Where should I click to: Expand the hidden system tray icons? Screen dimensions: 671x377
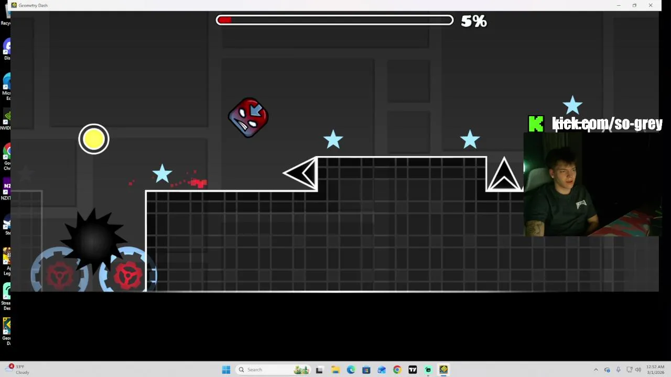coord(596,370)
